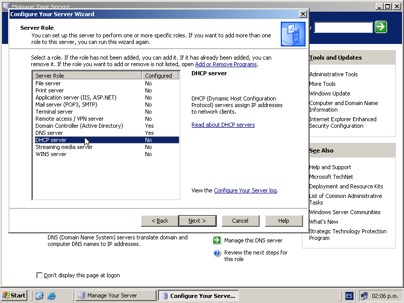404x303 pixels.
Task: Click the ES language indicator in tray
Action: coord(349,296)
